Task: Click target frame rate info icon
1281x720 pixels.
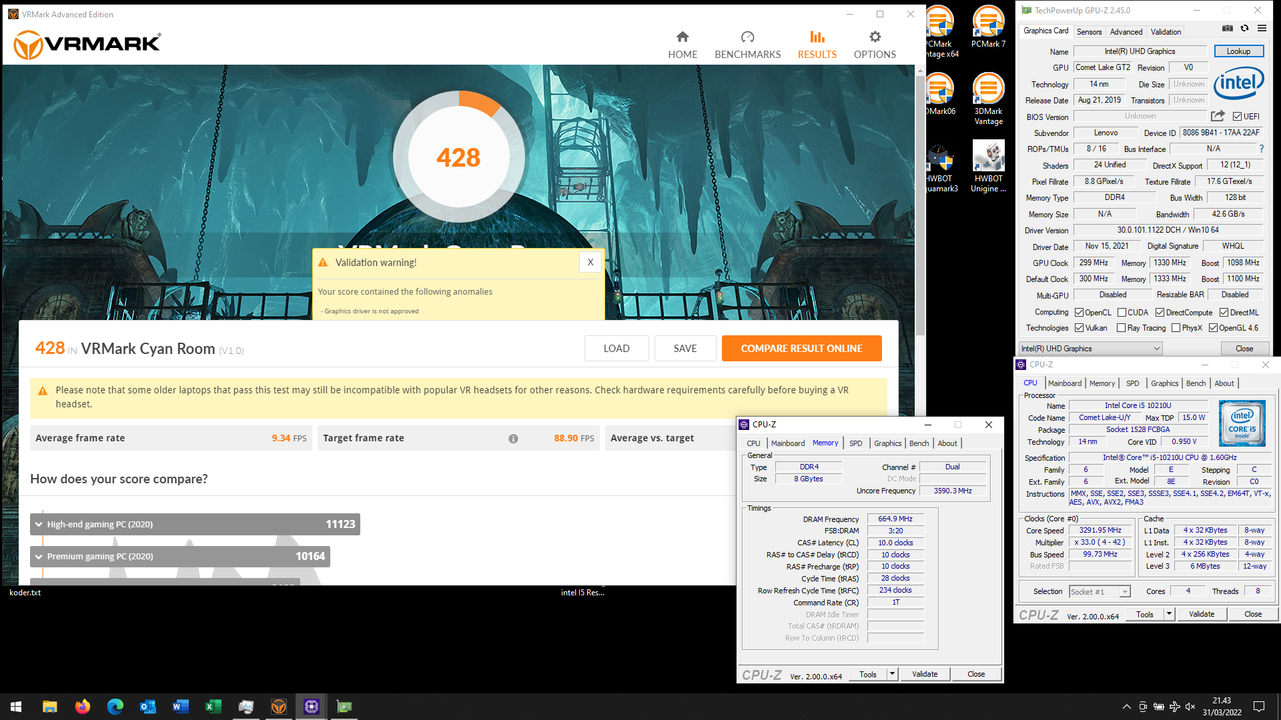Action: (x=513, y=439)
